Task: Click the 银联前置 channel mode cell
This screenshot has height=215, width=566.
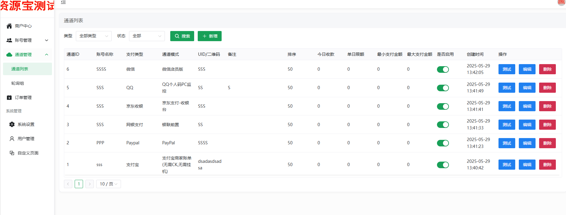Action: pos(171,125)
